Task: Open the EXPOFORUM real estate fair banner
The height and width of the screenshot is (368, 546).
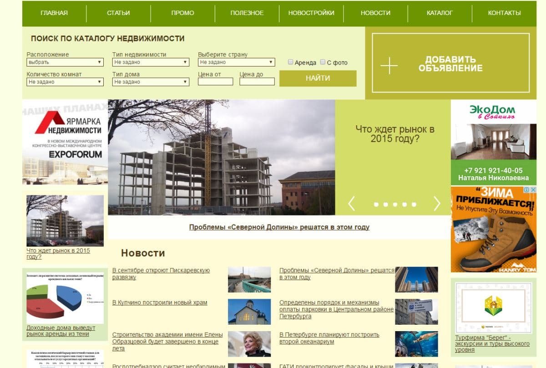Action: pyautogui.click(x=65, y=142)
